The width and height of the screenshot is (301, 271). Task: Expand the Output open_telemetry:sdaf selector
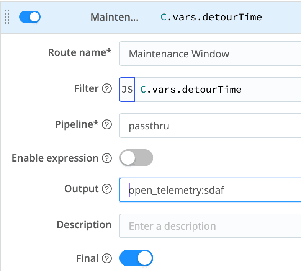211,190
